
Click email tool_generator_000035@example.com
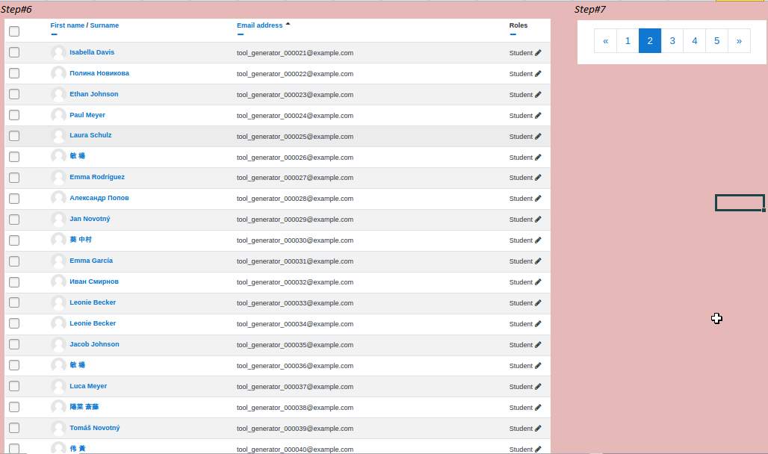click(x=295, y=345)
